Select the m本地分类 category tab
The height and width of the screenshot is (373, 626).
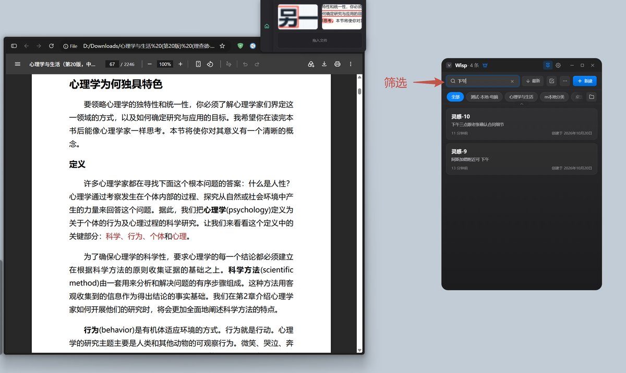tap(555, 97)
